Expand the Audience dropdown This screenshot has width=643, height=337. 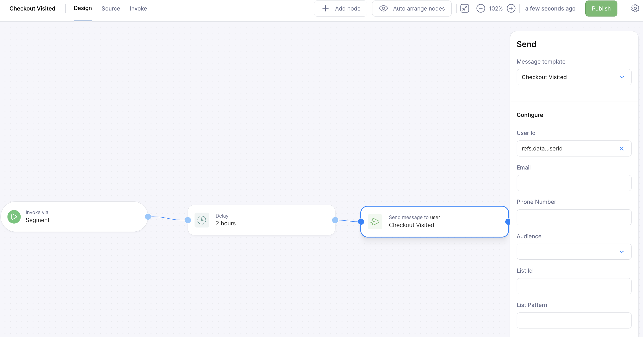(574, 252)
